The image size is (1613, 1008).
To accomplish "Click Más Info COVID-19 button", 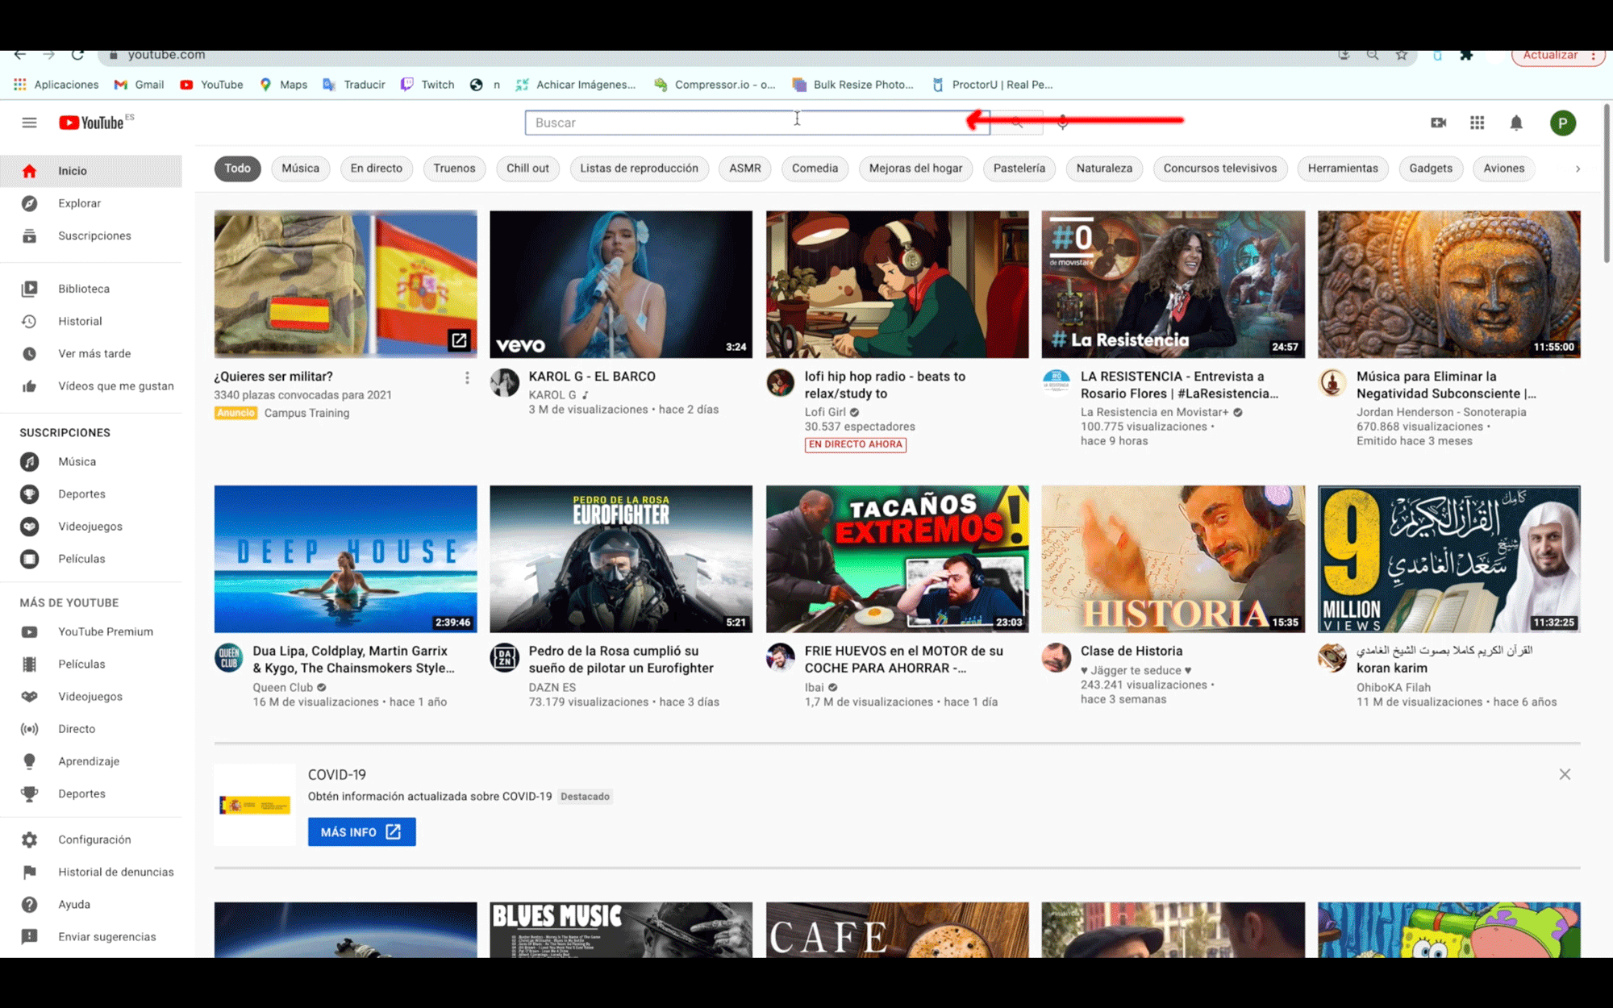I will pos(361,831).
